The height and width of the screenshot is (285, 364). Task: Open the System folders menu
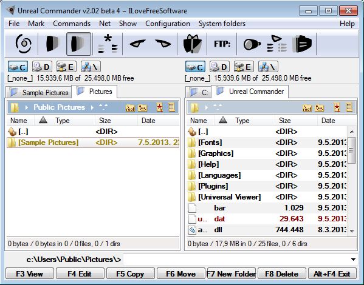(222, 24)
